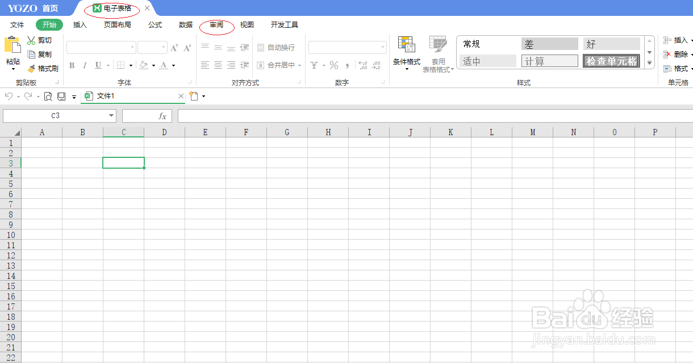Viewport: 693px width, 363px height.
Task: Open Conditional Formatting (条件格式)
Action: (407, 54)
